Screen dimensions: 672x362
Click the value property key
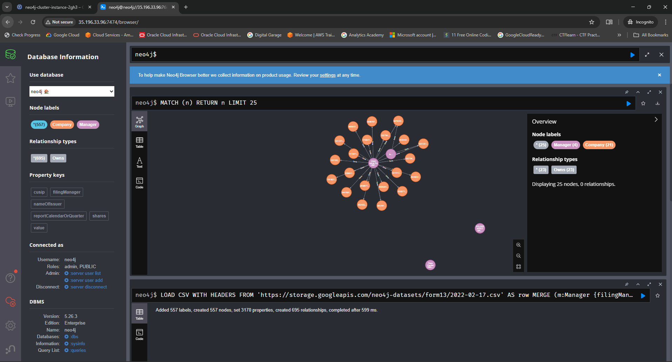[39, 228]
